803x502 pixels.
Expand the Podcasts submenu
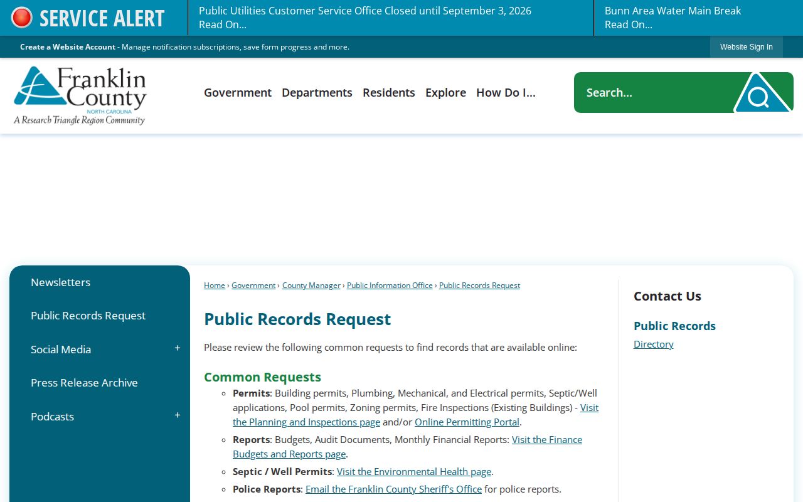[178, 415]
